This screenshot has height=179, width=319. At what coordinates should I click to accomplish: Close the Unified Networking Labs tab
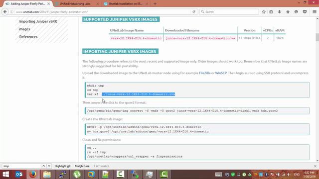click(98, 3)
